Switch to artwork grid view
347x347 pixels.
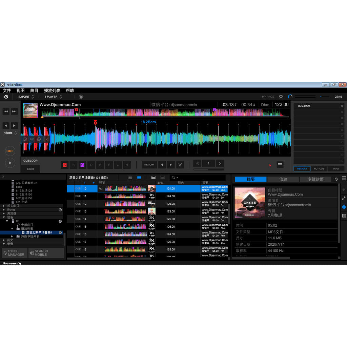[154, 178]
